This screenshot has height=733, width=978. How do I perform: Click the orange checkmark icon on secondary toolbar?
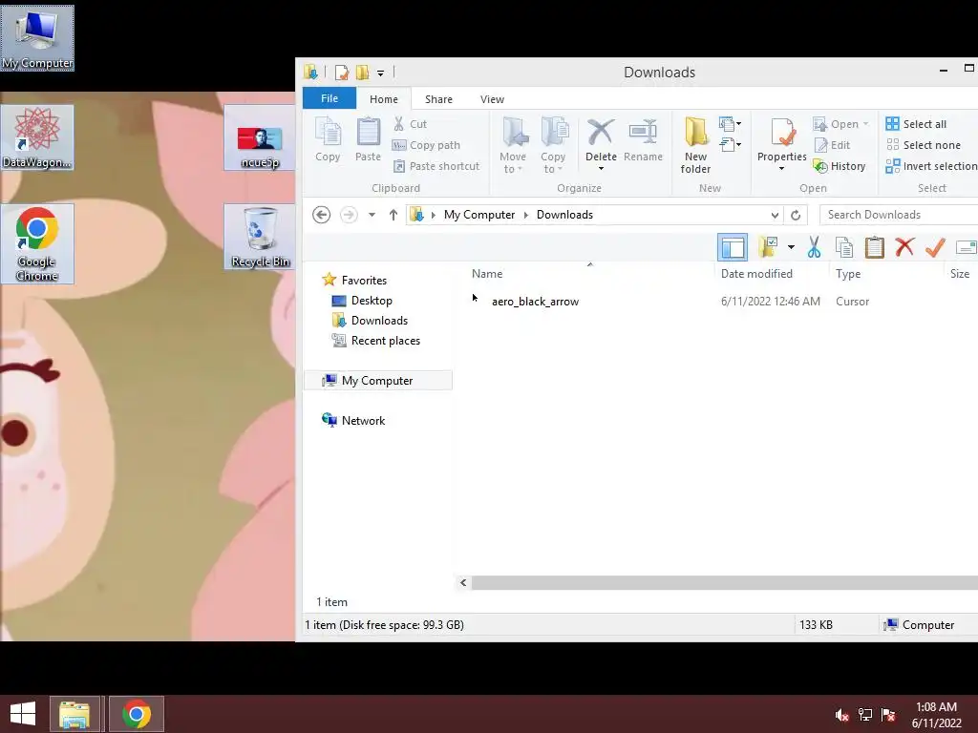click(x=935, y=247)
